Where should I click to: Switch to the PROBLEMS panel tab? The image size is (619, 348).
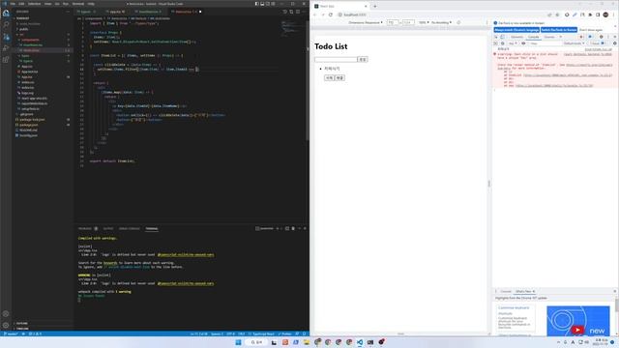click(85, 228)
